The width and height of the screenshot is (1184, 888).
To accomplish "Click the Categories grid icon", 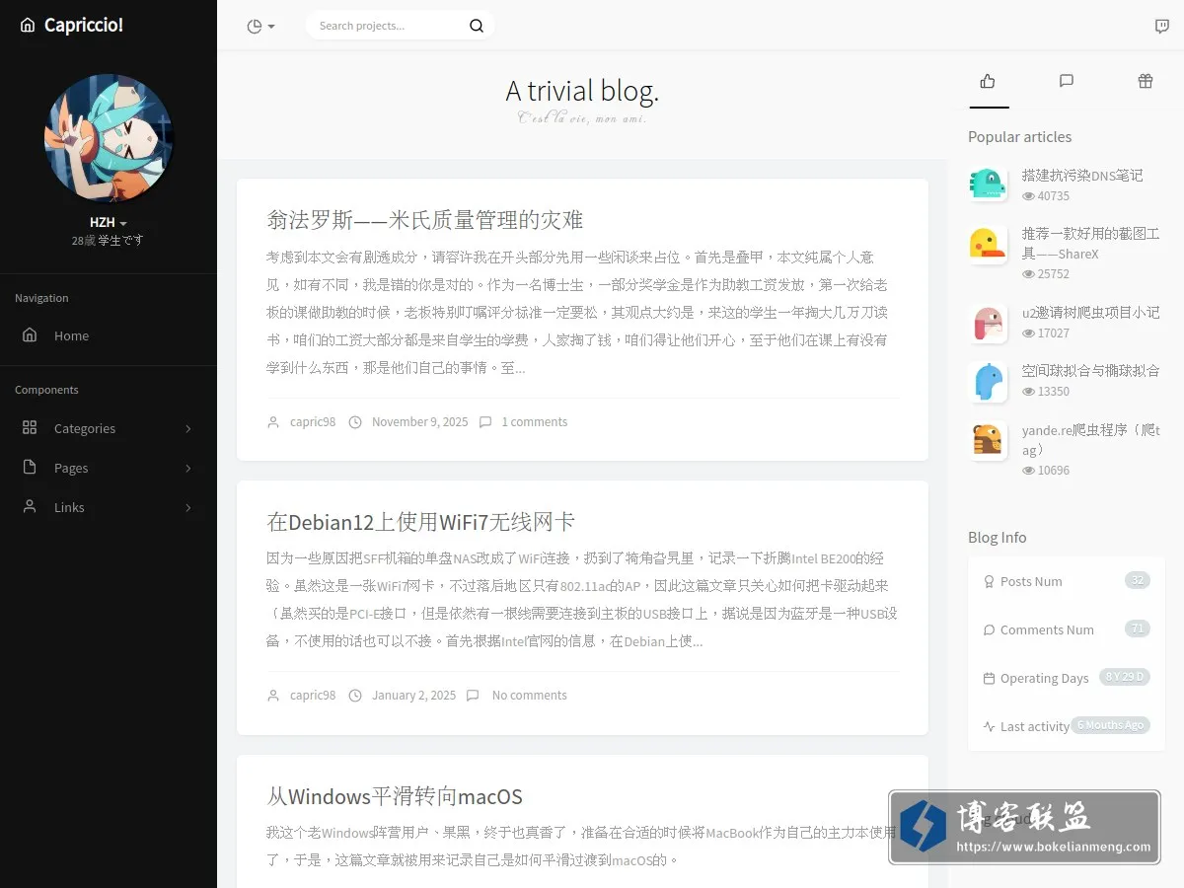I will pyautogui.click(x=30, y=428).
